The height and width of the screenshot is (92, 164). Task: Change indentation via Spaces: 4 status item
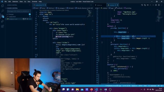click(134, 86)
